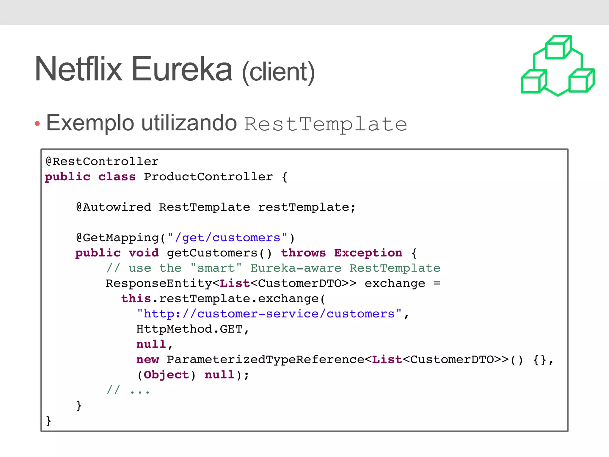Image resolution: width=609 pixels, height=457 pixels.
Task: Click the standalone "null," argument line
Action: [155, 344]
